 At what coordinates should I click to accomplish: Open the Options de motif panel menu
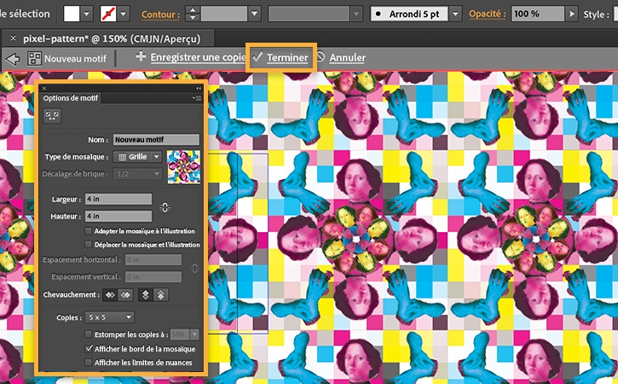click(197, 98)
